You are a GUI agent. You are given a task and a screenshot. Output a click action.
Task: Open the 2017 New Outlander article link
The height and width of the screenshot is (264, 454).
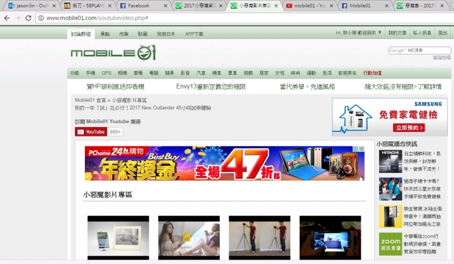pyautogui.click(x=143, y=108)
